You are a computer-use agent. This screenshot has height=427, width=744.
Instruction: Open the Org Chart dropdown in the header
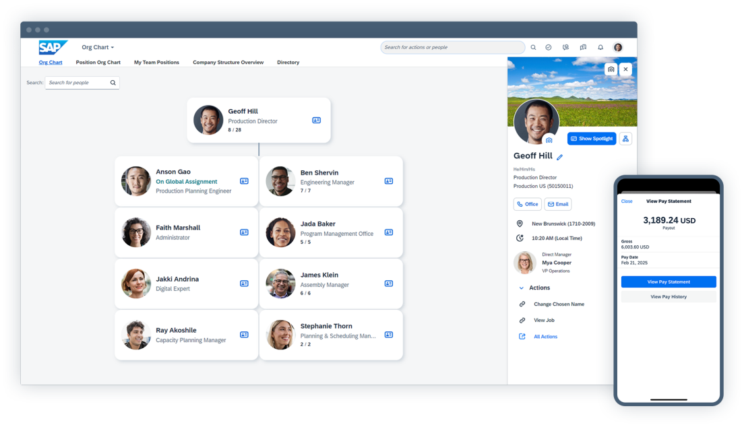click(x=98, y=48)
